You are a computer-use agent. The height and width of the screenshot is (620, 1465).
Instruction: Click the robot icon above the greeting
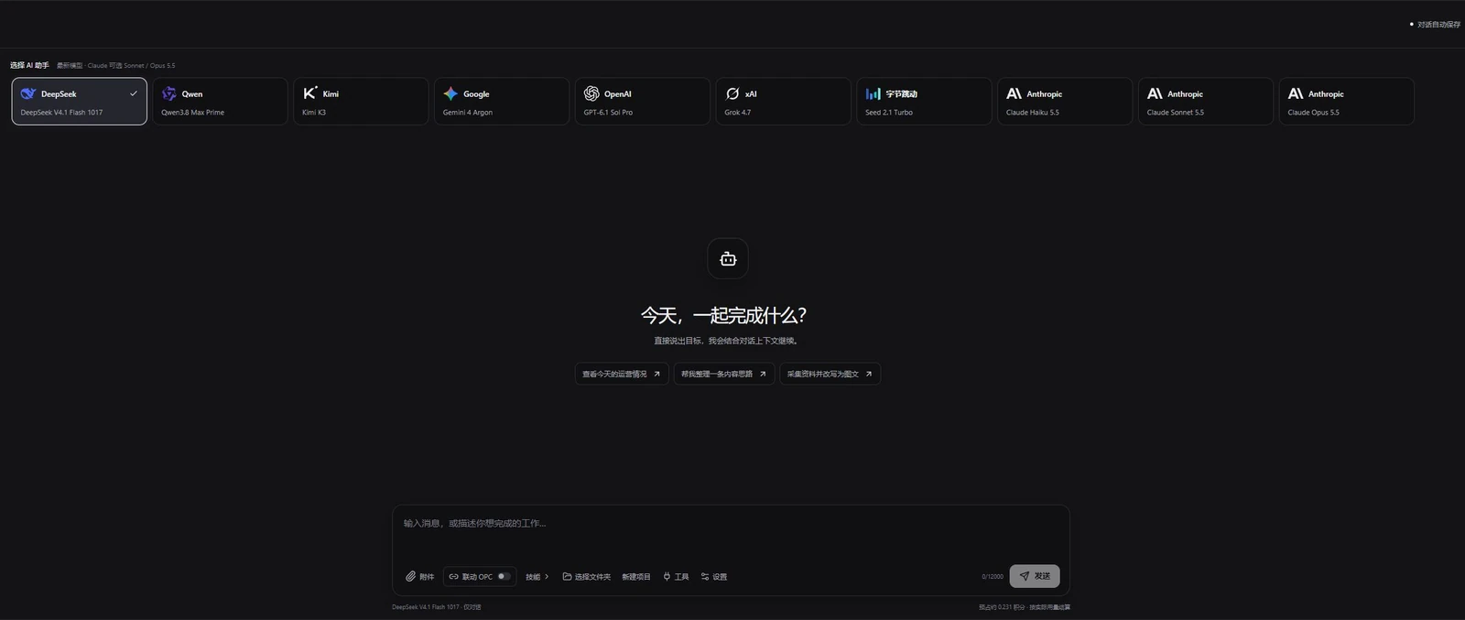point(728,259)
